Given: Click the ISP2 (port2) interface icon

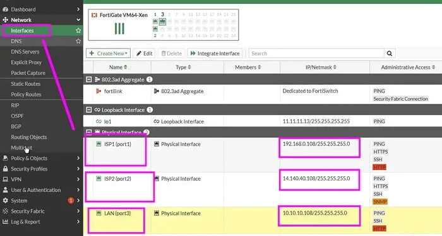Looking at the screenshot, I should pos(99,178).
